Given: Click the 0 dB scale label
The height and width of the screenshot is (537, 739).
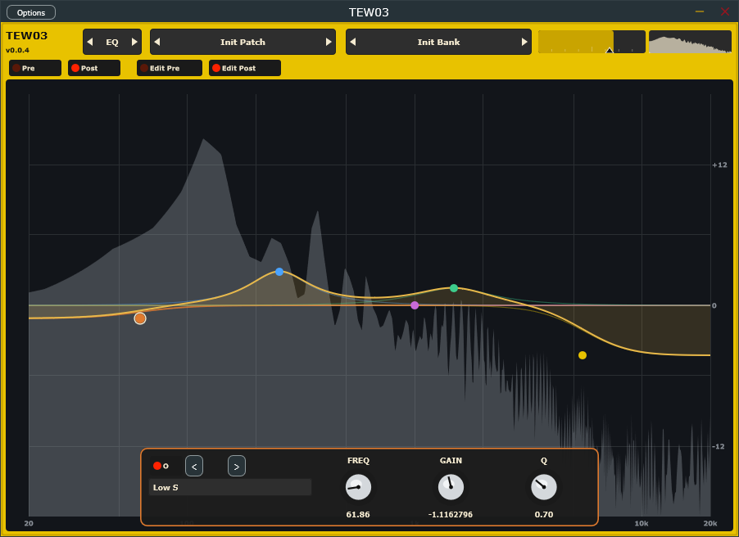Looking at the screenshot, I should [x=714, y=305].
